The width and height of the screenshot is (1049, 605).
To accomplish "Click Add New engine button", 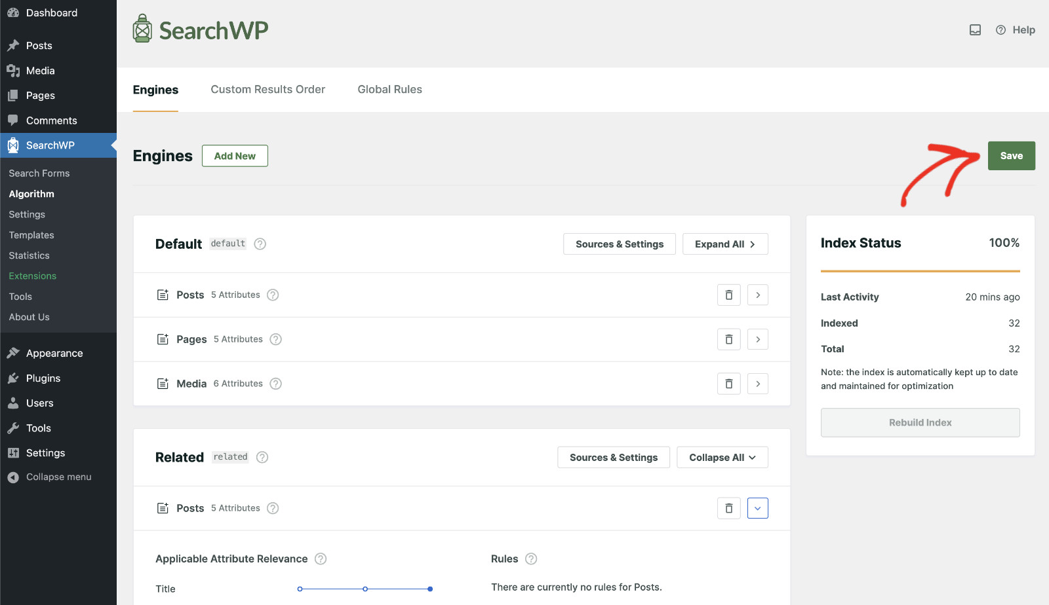I will (235, 156).
